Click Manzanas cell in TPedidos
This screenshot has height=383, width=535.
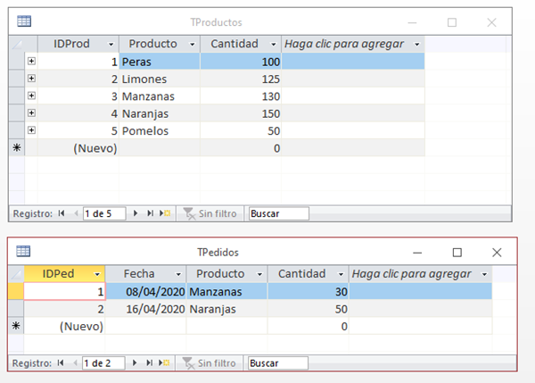(x=226, y=291)
